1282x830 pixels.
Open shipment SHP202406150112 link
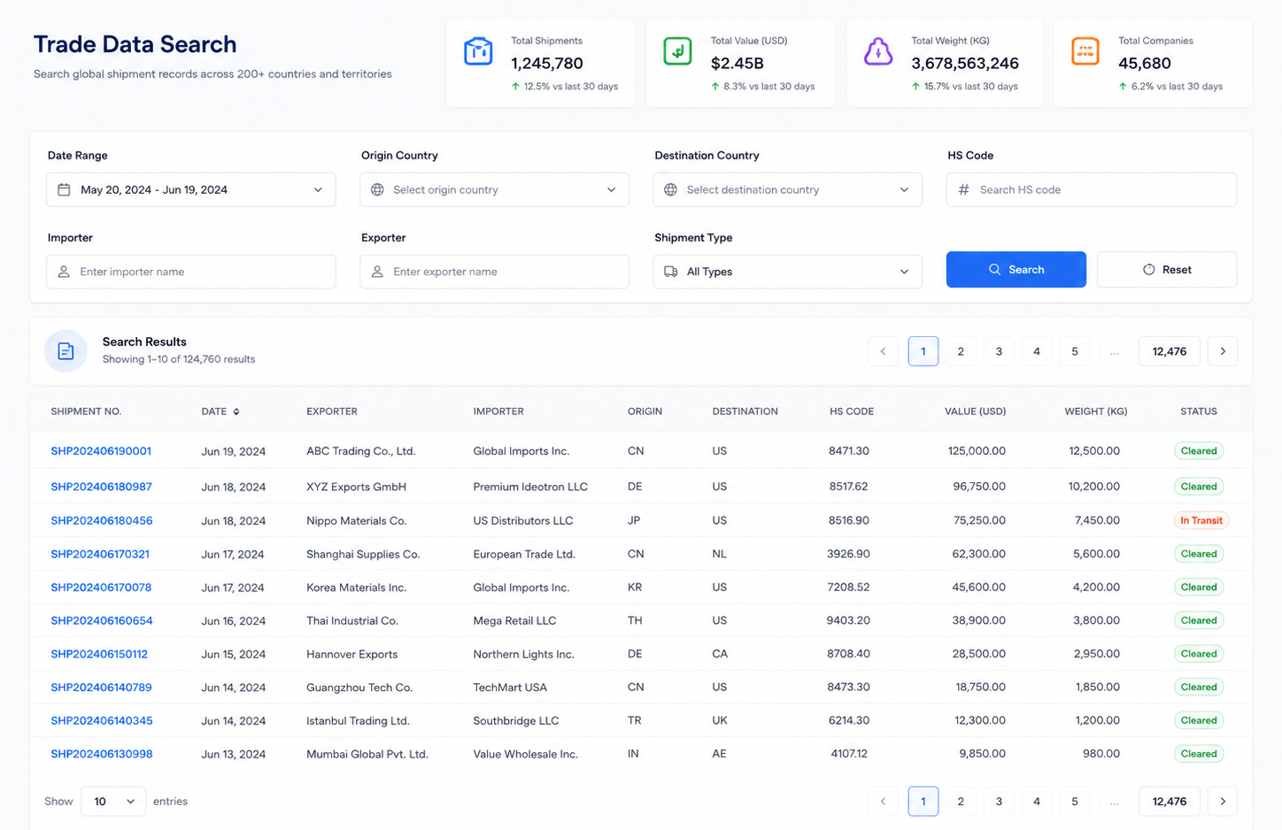point(99,654)
